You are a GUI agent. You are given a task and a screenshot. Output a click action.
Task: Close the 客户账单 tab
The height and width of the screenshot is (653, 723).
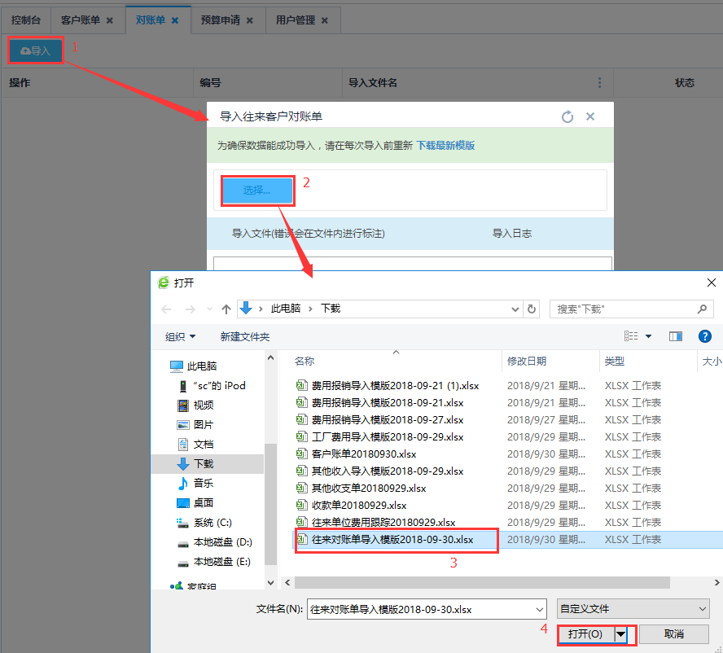[110, 20]
